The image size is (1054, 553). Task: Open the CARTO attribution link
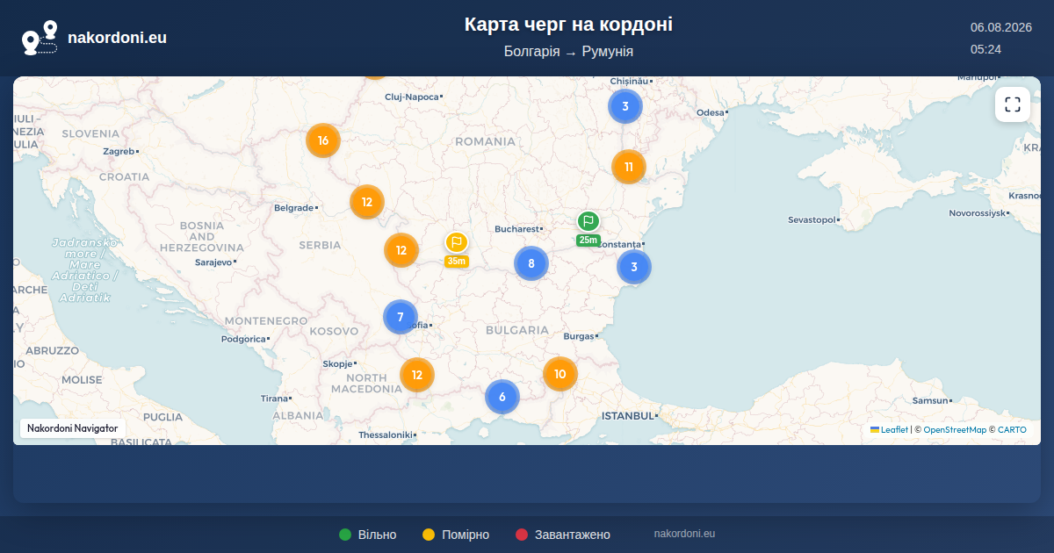[1012, 430]
